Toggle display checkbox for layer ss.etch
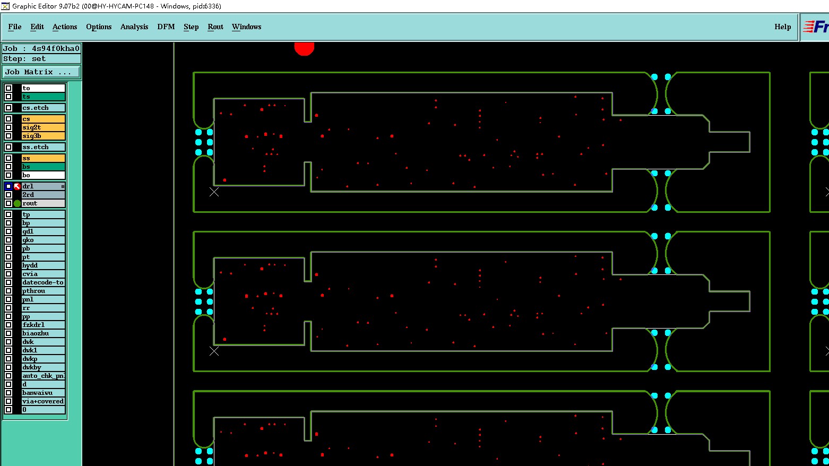The width and height of the screenshot is (829, 466). 8,147
